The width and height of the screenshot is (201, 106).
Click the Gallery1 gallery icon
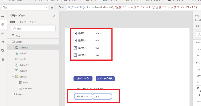click(17, 77)
